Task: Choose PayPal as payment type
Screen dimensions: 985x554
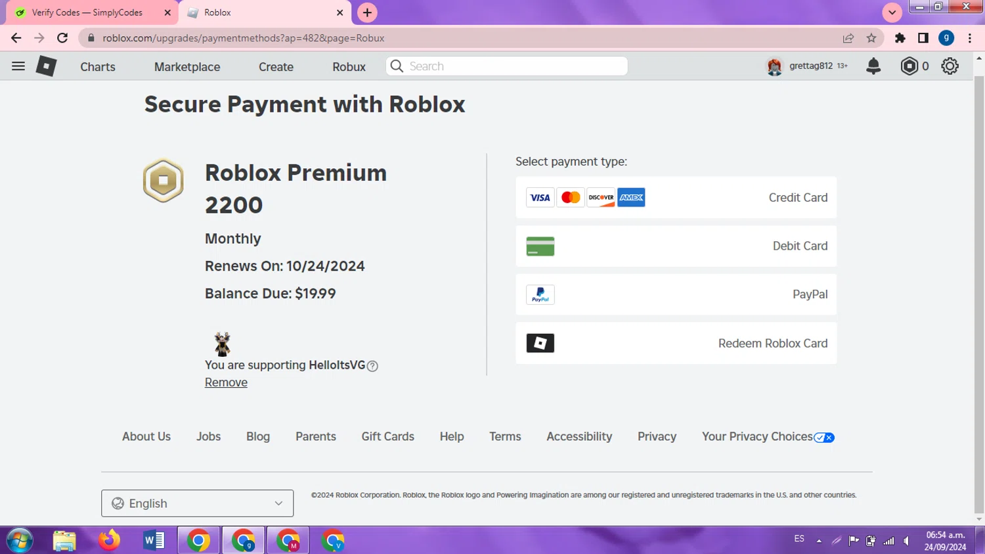Action: coord(676,294)
